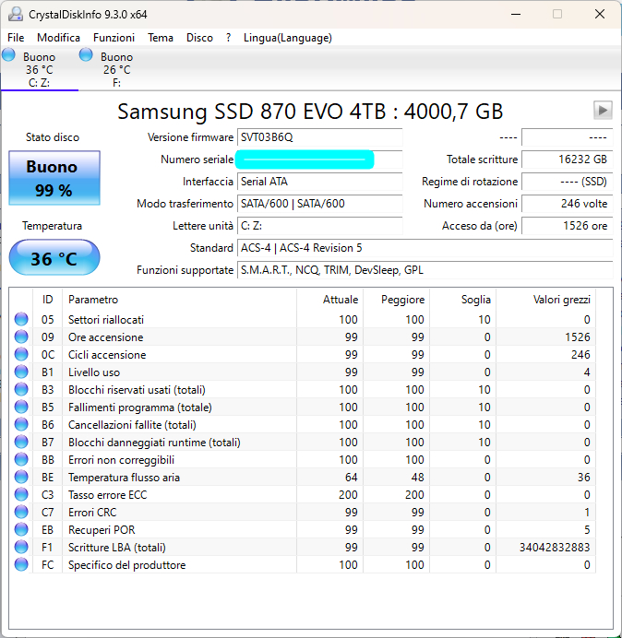The height and width of the screenshot is (638, 622).
Task: Click the 'Stato disco' label
Action: point(53,137)
